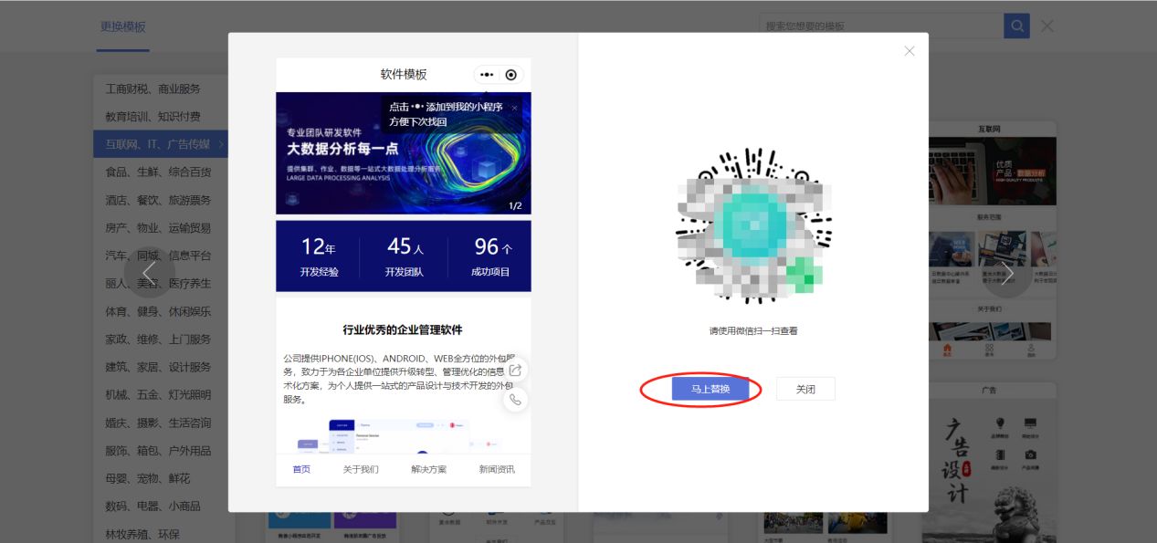
Task: Click the capsule target icon in preview header
Action: (x=511, y=75)
